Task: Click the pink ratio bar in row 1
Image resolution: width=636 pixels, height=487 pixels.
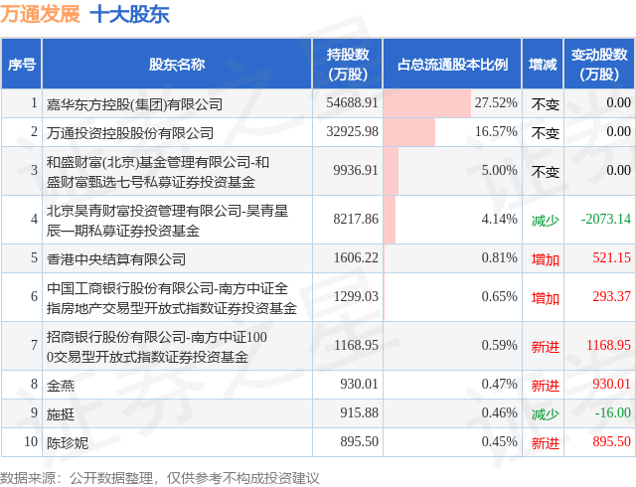Action: click(x=427, y=103)
